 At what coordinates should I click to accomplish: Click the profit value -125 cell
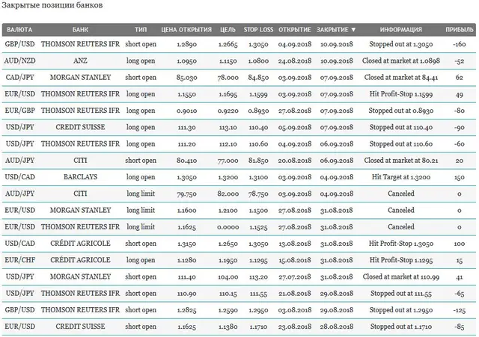pyautogui.click(x=460, y=310)
